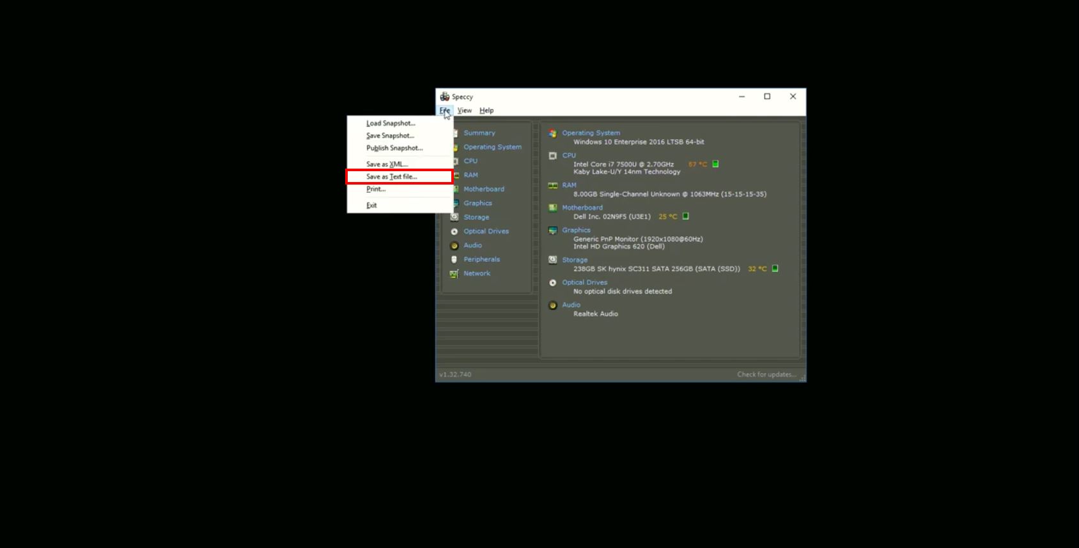Image resolution: width=1079 pixels, height=548 pixels.
Task: Open the Storage icon in the sidebar
Action: 454,217
